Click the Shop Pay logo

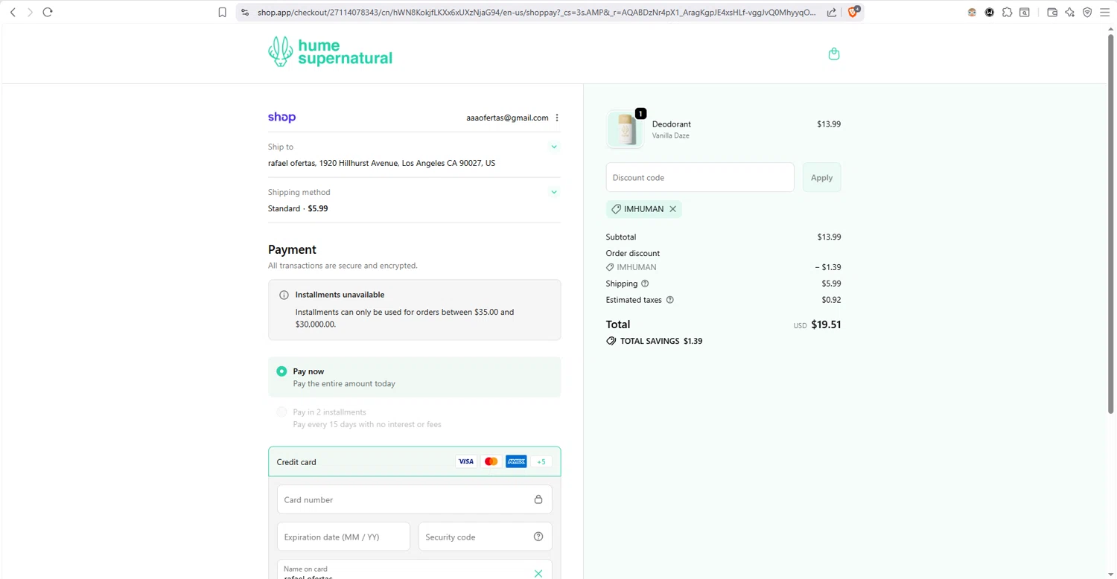click(281, 117)
